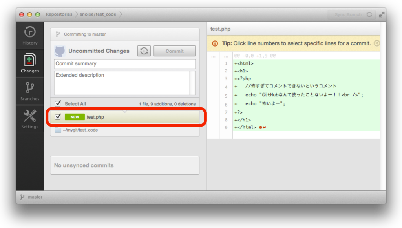The height and width of the screenshot is (228, 402).
Task: Open the Settings tools icon
Action: (30, 119)
